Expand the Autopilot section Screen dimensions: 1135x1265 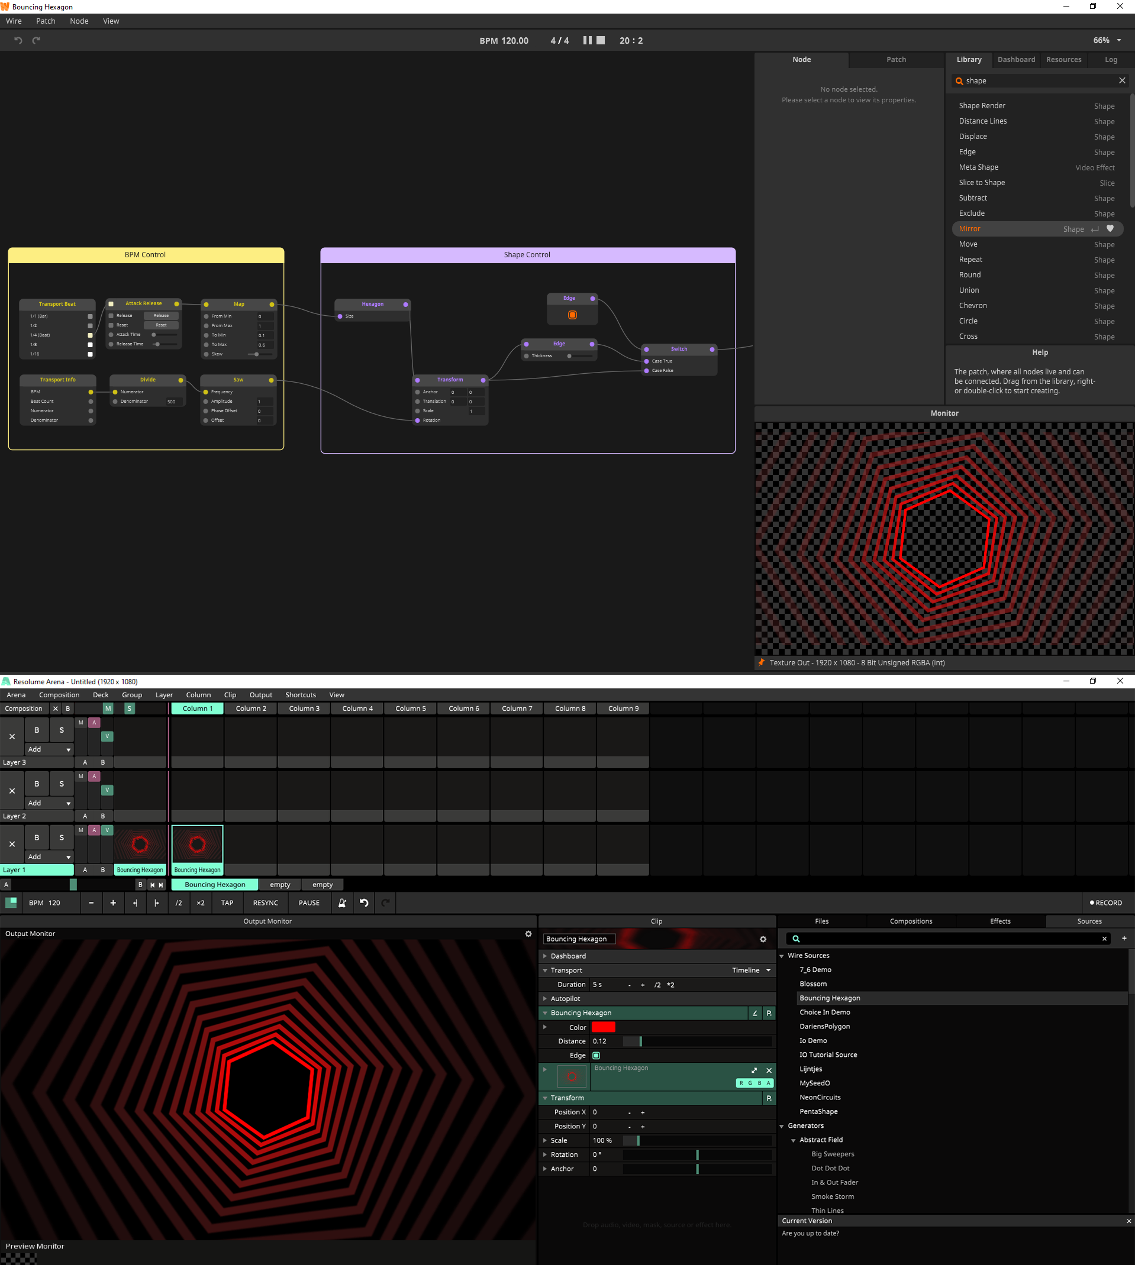545,998
